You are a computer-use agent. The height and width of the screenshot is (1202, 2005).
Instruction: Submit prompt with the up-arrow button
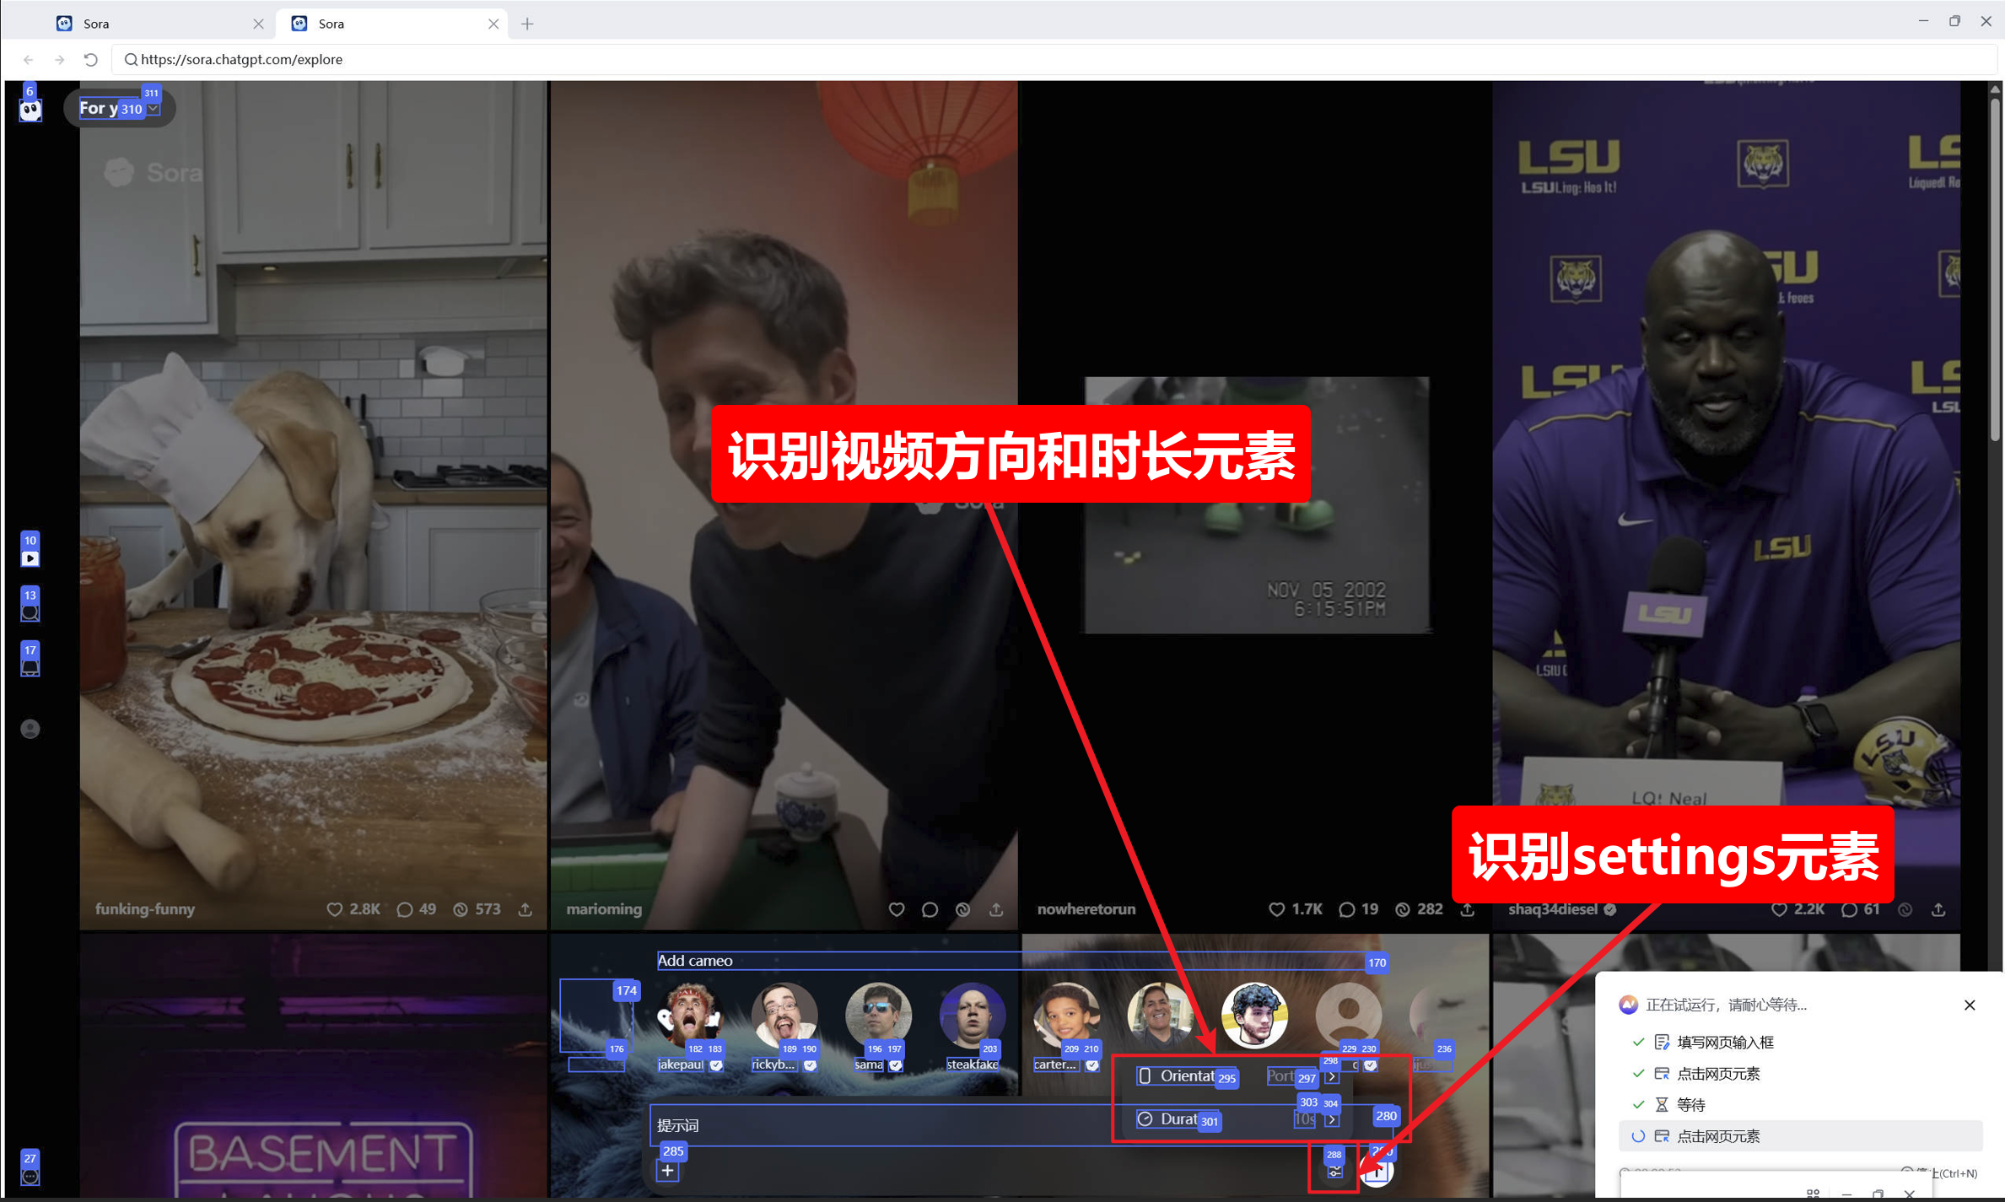1377,1171
